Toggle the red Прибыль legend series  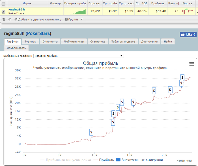pos(103,160)
